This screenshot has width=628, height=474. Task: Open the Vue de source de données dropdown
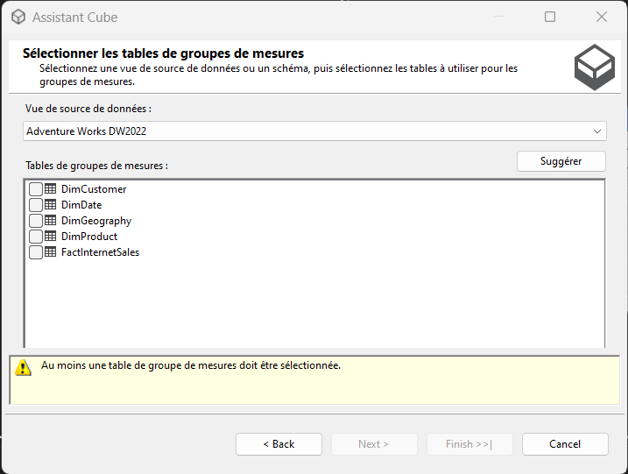click(314, 131)
